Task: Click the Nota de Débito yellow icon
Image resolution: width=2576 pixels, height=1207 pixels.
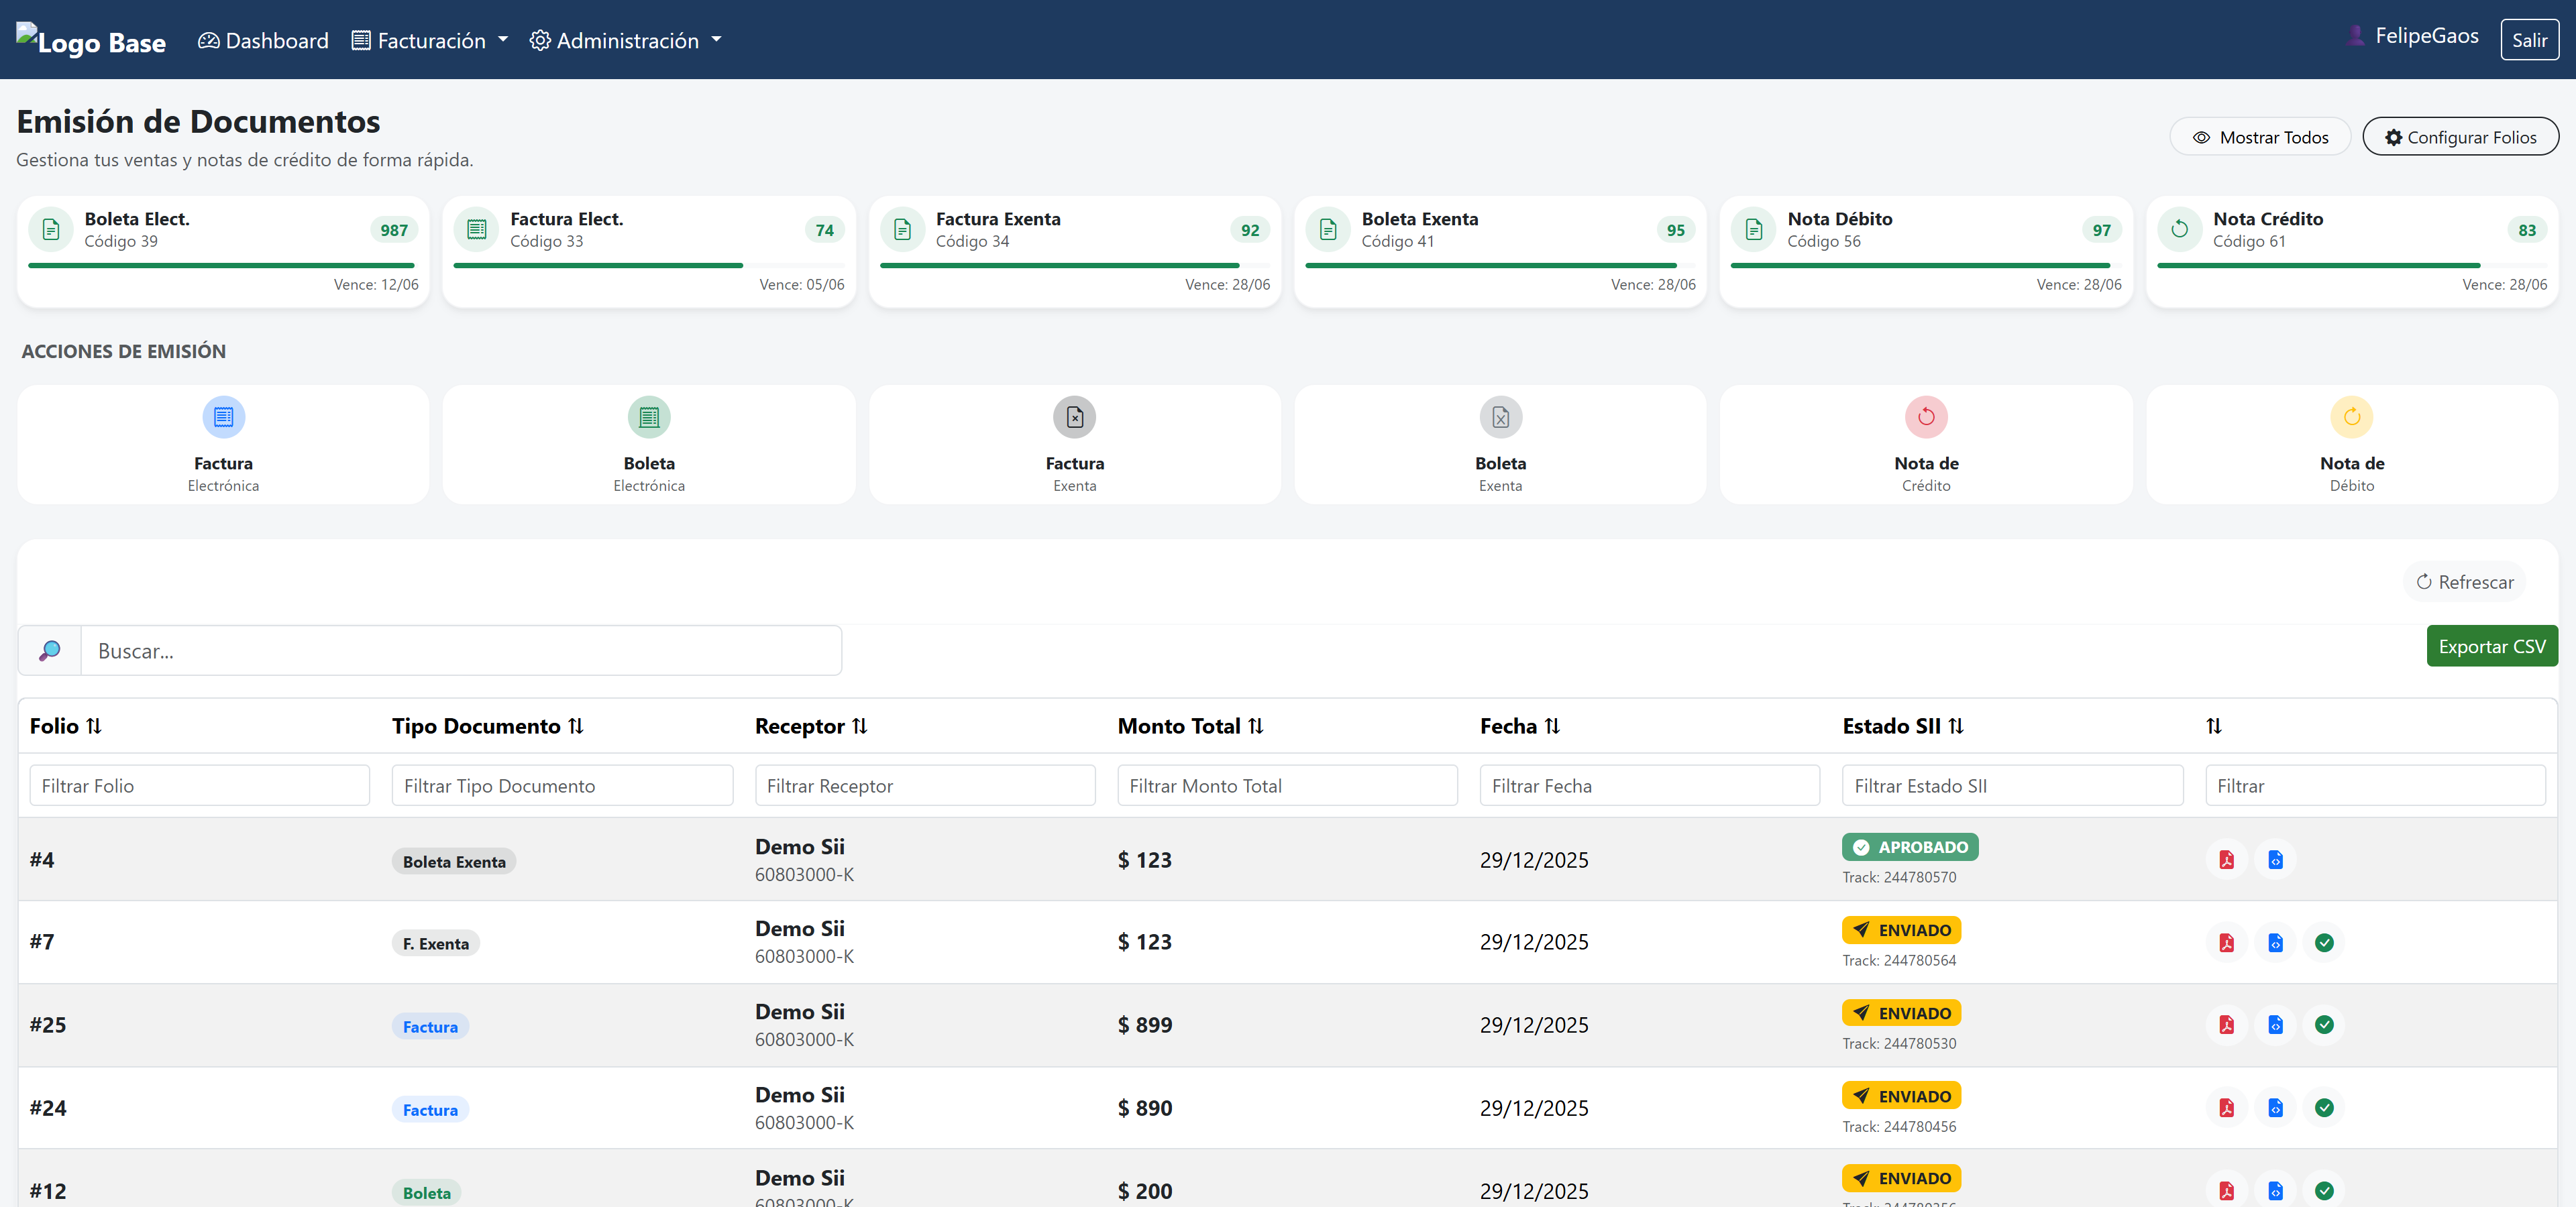Action: coord(2351,416)
